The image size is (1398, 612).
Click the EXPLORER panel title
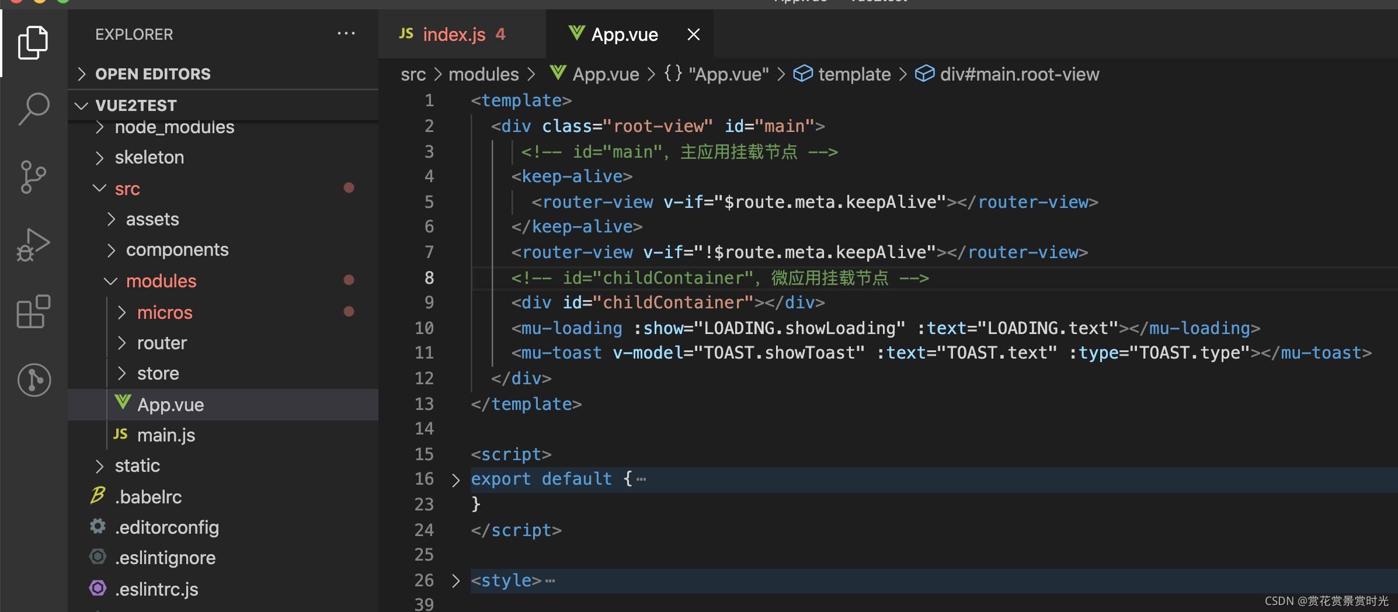134,34
